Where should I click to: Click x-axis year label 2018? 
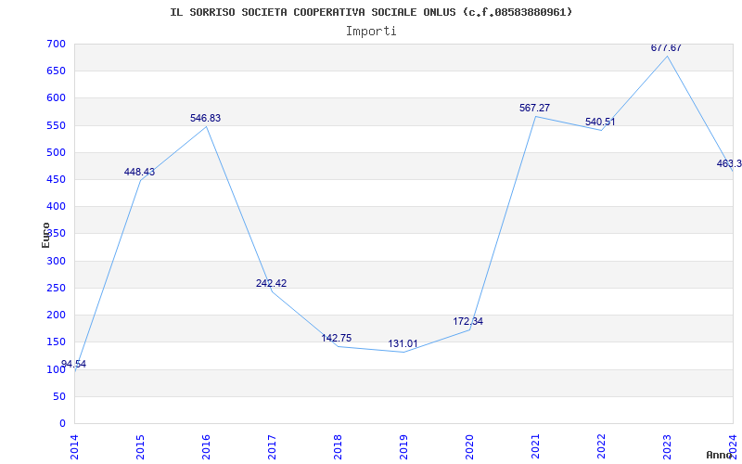[x=338, y=446]
